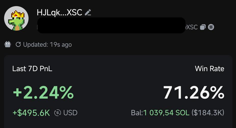The height and width of the screenshot is (128, 236).
Task: Click the robot icon beside Updated
Action: (x=8, y=44)
